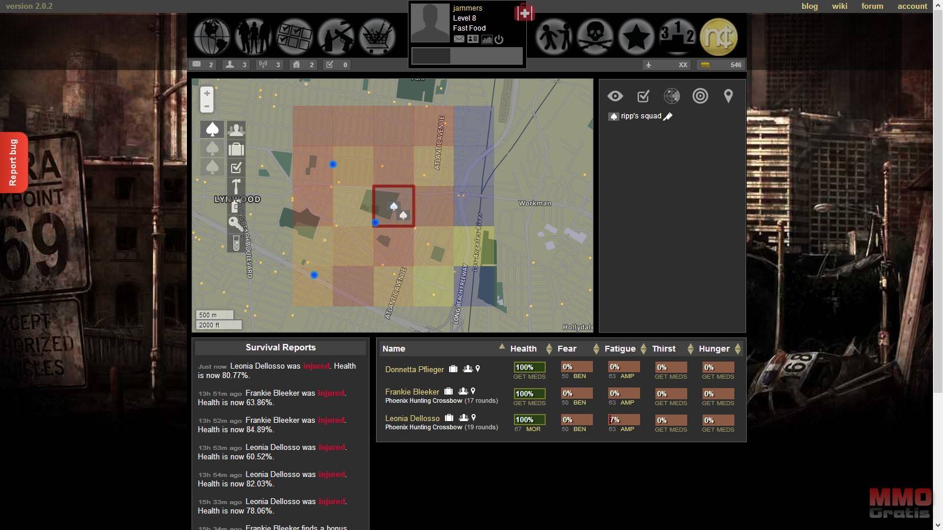Viewport: 943px width, 530px height.
Task: Click the shopping cart store icon
Action: 377,37
